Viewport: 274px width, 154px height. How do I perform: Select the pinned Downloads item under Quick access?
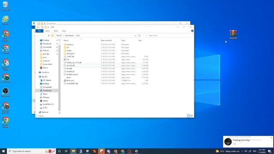[x=47, y=44]
